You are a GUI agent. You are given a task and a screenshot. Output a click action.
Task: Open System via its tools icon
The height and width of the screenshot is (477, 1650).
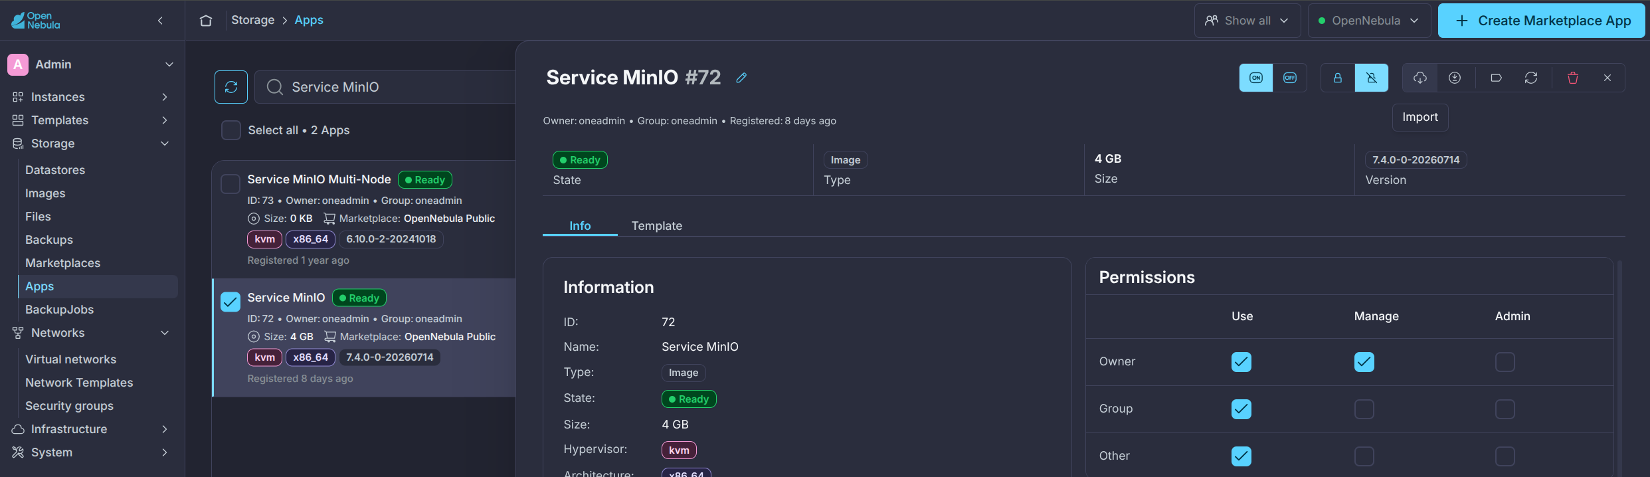(18, 452)
